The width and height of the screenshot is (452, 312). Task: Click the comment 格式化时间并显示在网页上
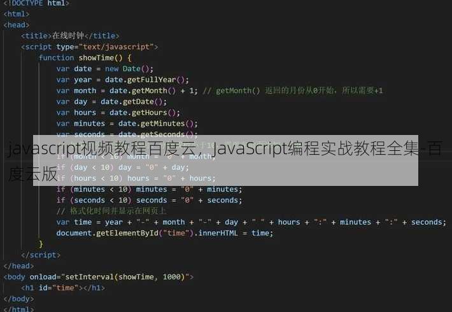(x=111, y=211)
